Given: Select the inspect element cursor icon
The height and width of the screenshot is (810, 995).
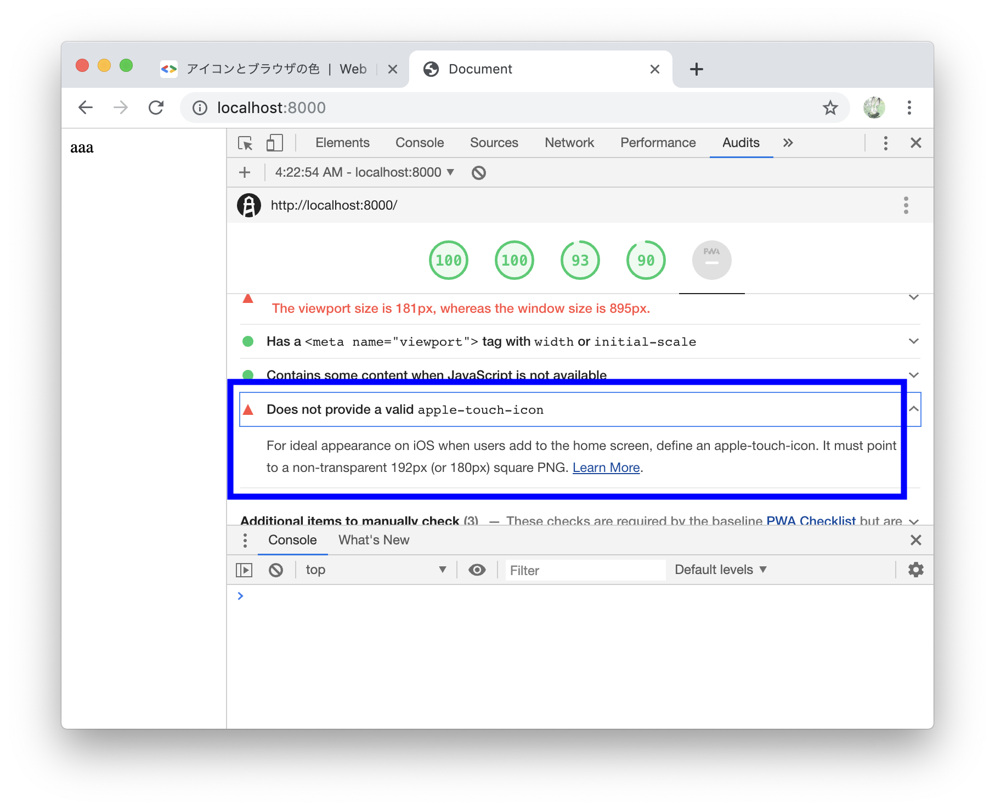Looking at the screenshot, I should 246,142.
